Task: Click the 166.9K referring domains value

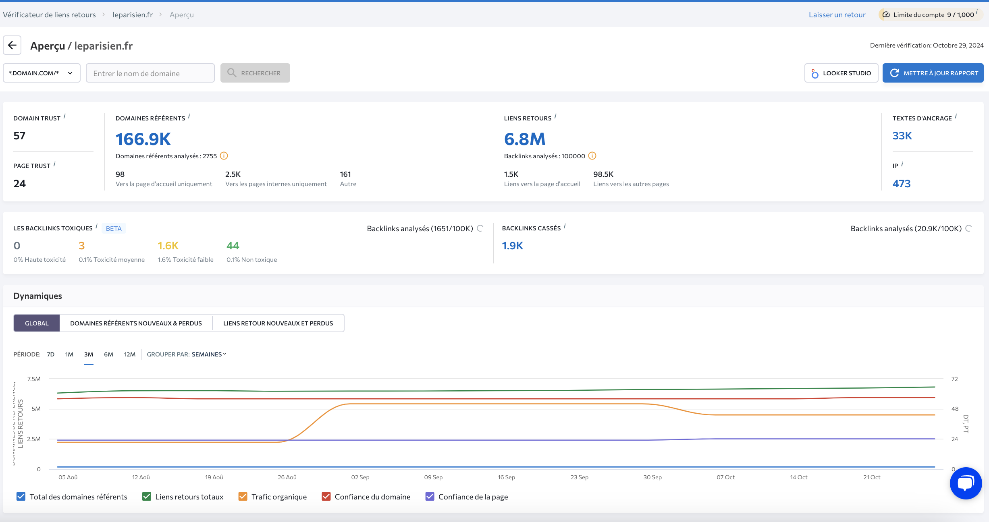Action: pos(143,139)
